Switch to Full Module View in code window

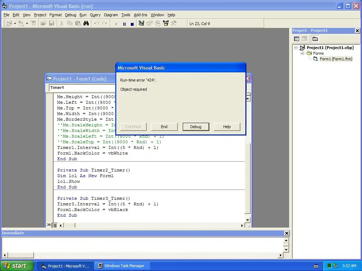coord(55,225)
